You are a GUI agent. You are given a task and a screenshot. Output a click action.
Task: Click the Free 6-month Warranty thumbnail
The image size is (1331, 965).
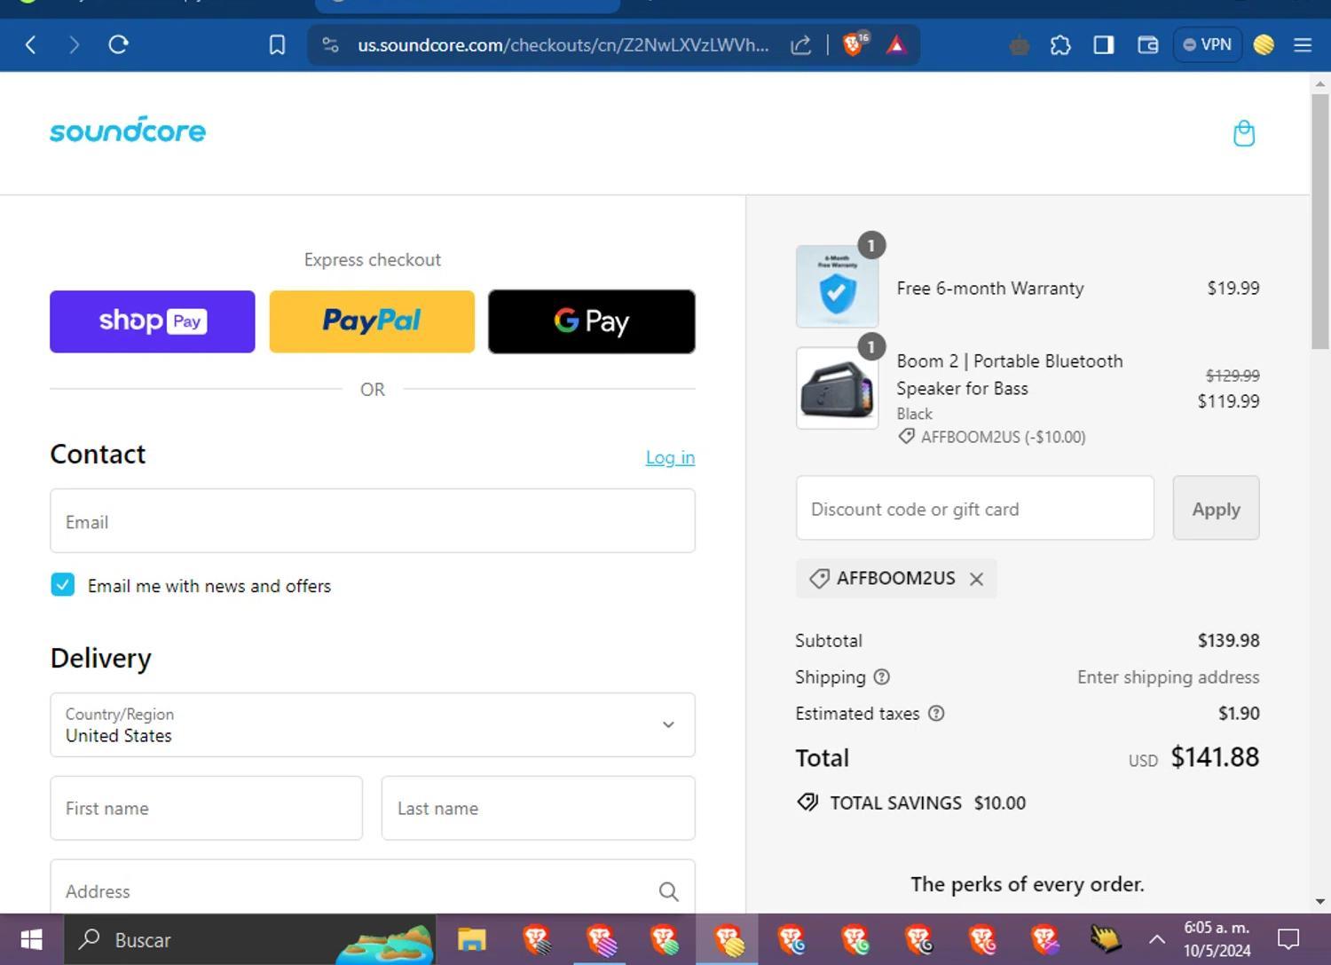pos(838,287)
